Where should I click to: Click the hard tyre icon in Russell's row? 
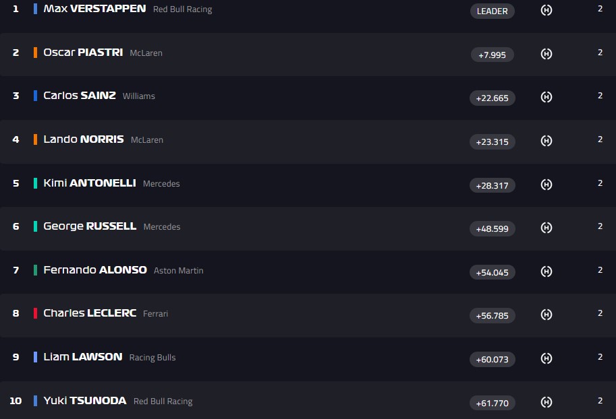547,228
